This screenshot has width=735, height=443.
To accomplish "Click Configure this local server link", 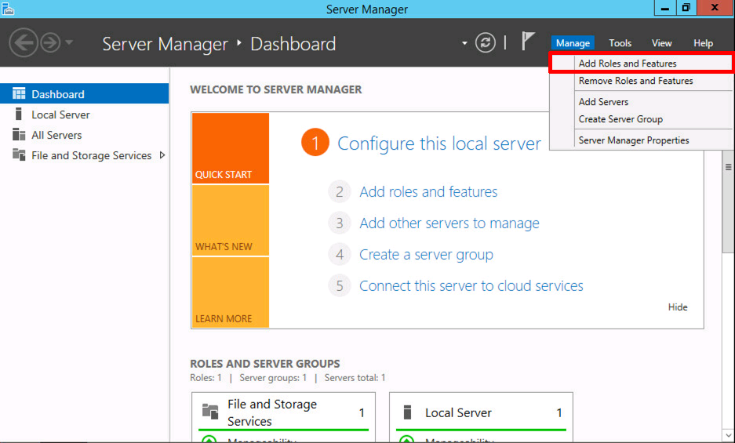I will (439, 143).
